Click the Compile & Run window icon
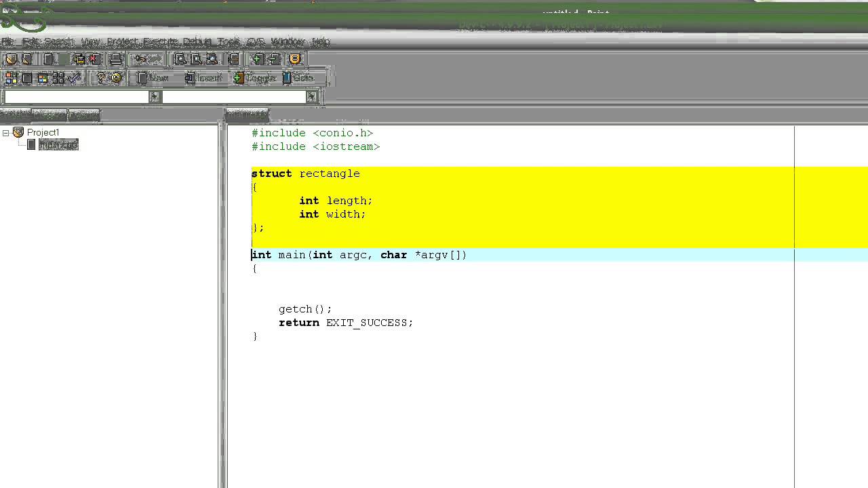 [x=43, y=78]
